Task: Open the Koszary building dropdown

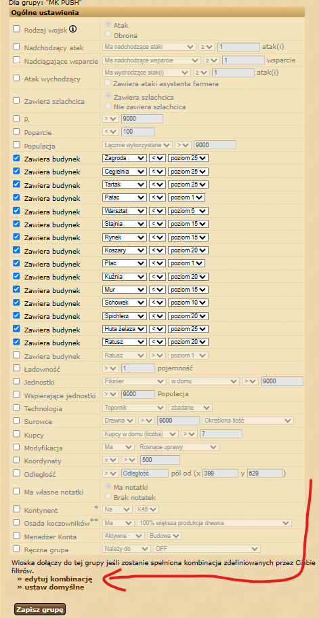Action: click(x=124, y=250)
